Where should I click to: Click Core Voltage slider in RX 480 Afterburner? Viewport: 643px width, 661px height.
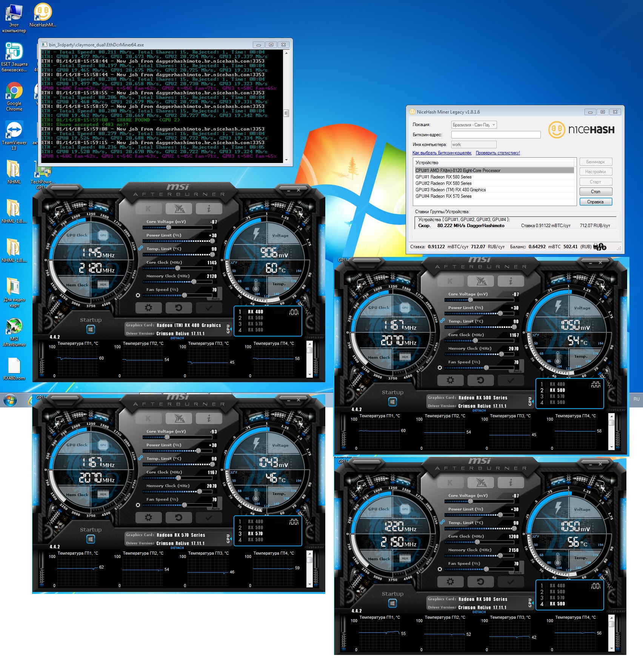click(x=177, y=228)
